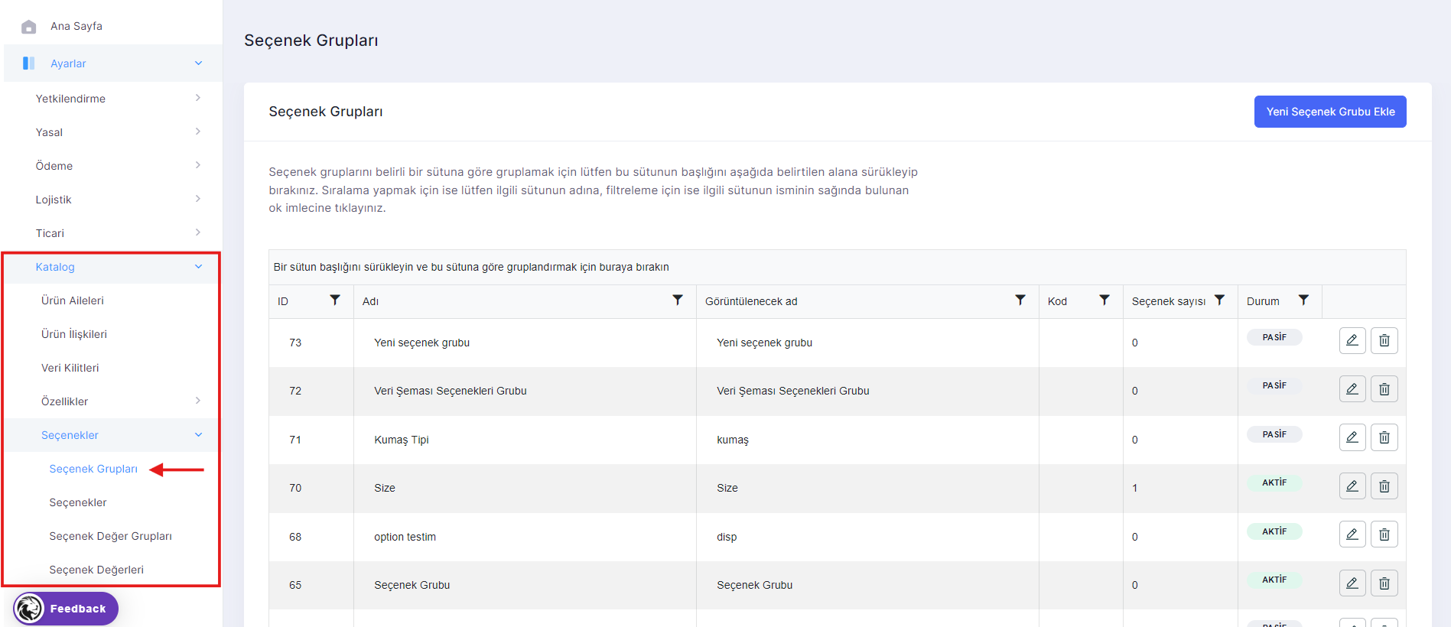
Task: Click the Ana Sayfa home icon
Action: [x=29, y=27]
